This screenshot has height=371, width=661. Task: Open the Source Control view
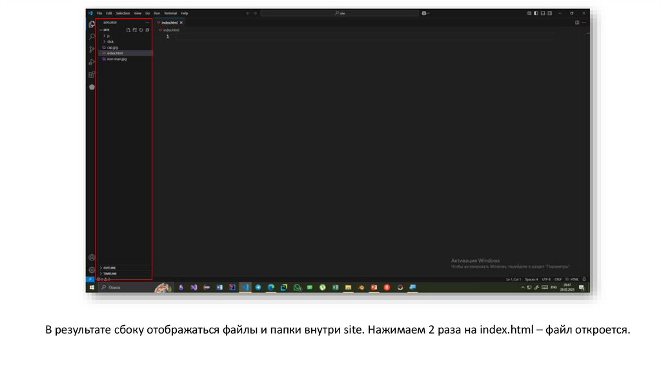point(92,49)
